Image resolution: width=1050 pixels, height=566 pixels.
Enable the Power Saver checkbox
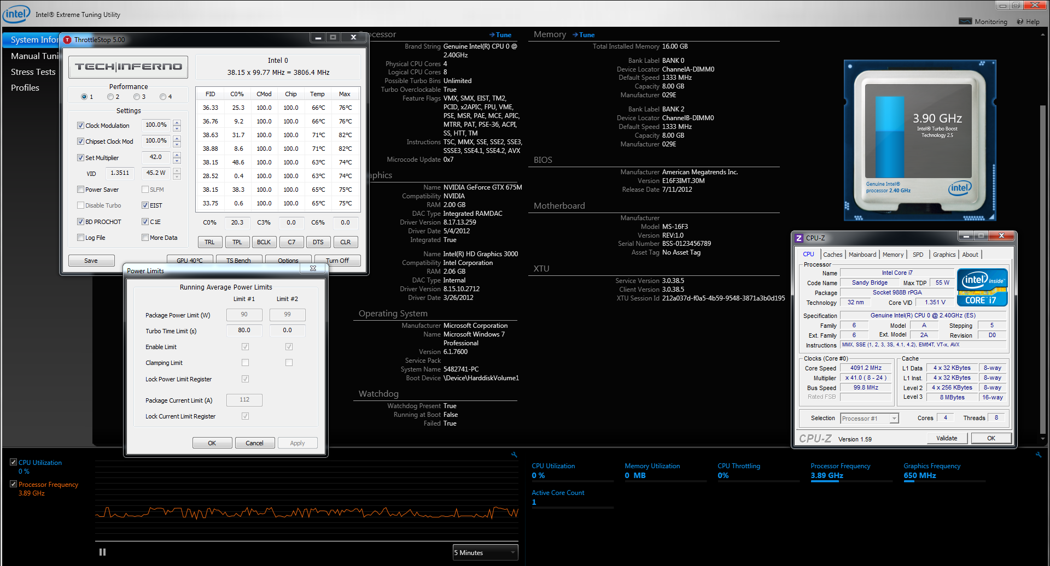(80, 190)
